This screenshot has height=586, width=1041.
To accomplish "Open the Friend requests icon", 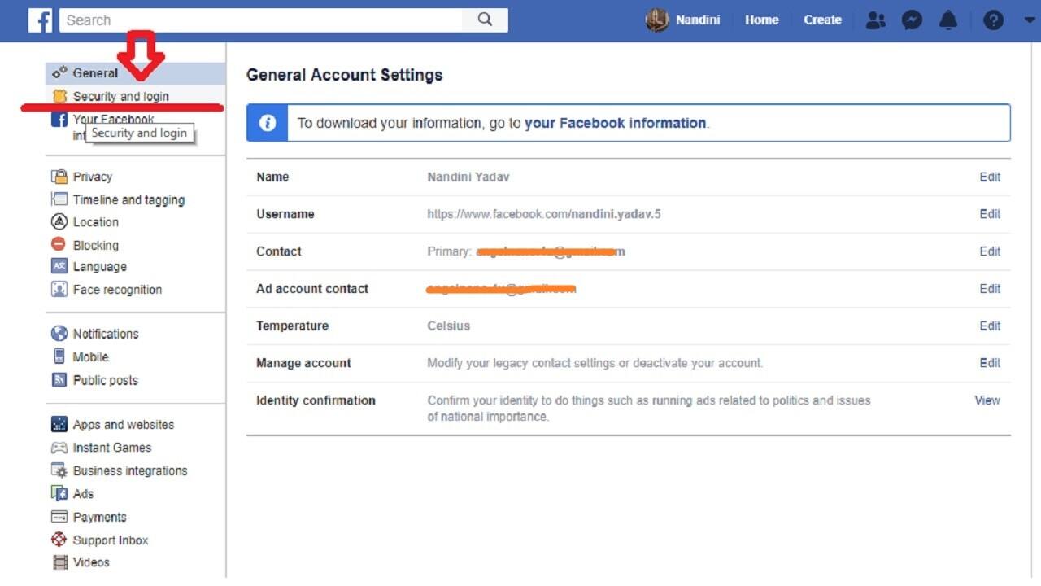I will click(876, 20).
